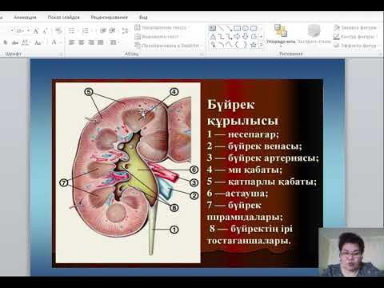Apply the font color (A) button
This screenshot has width=384, height=288.
point(54,42)
